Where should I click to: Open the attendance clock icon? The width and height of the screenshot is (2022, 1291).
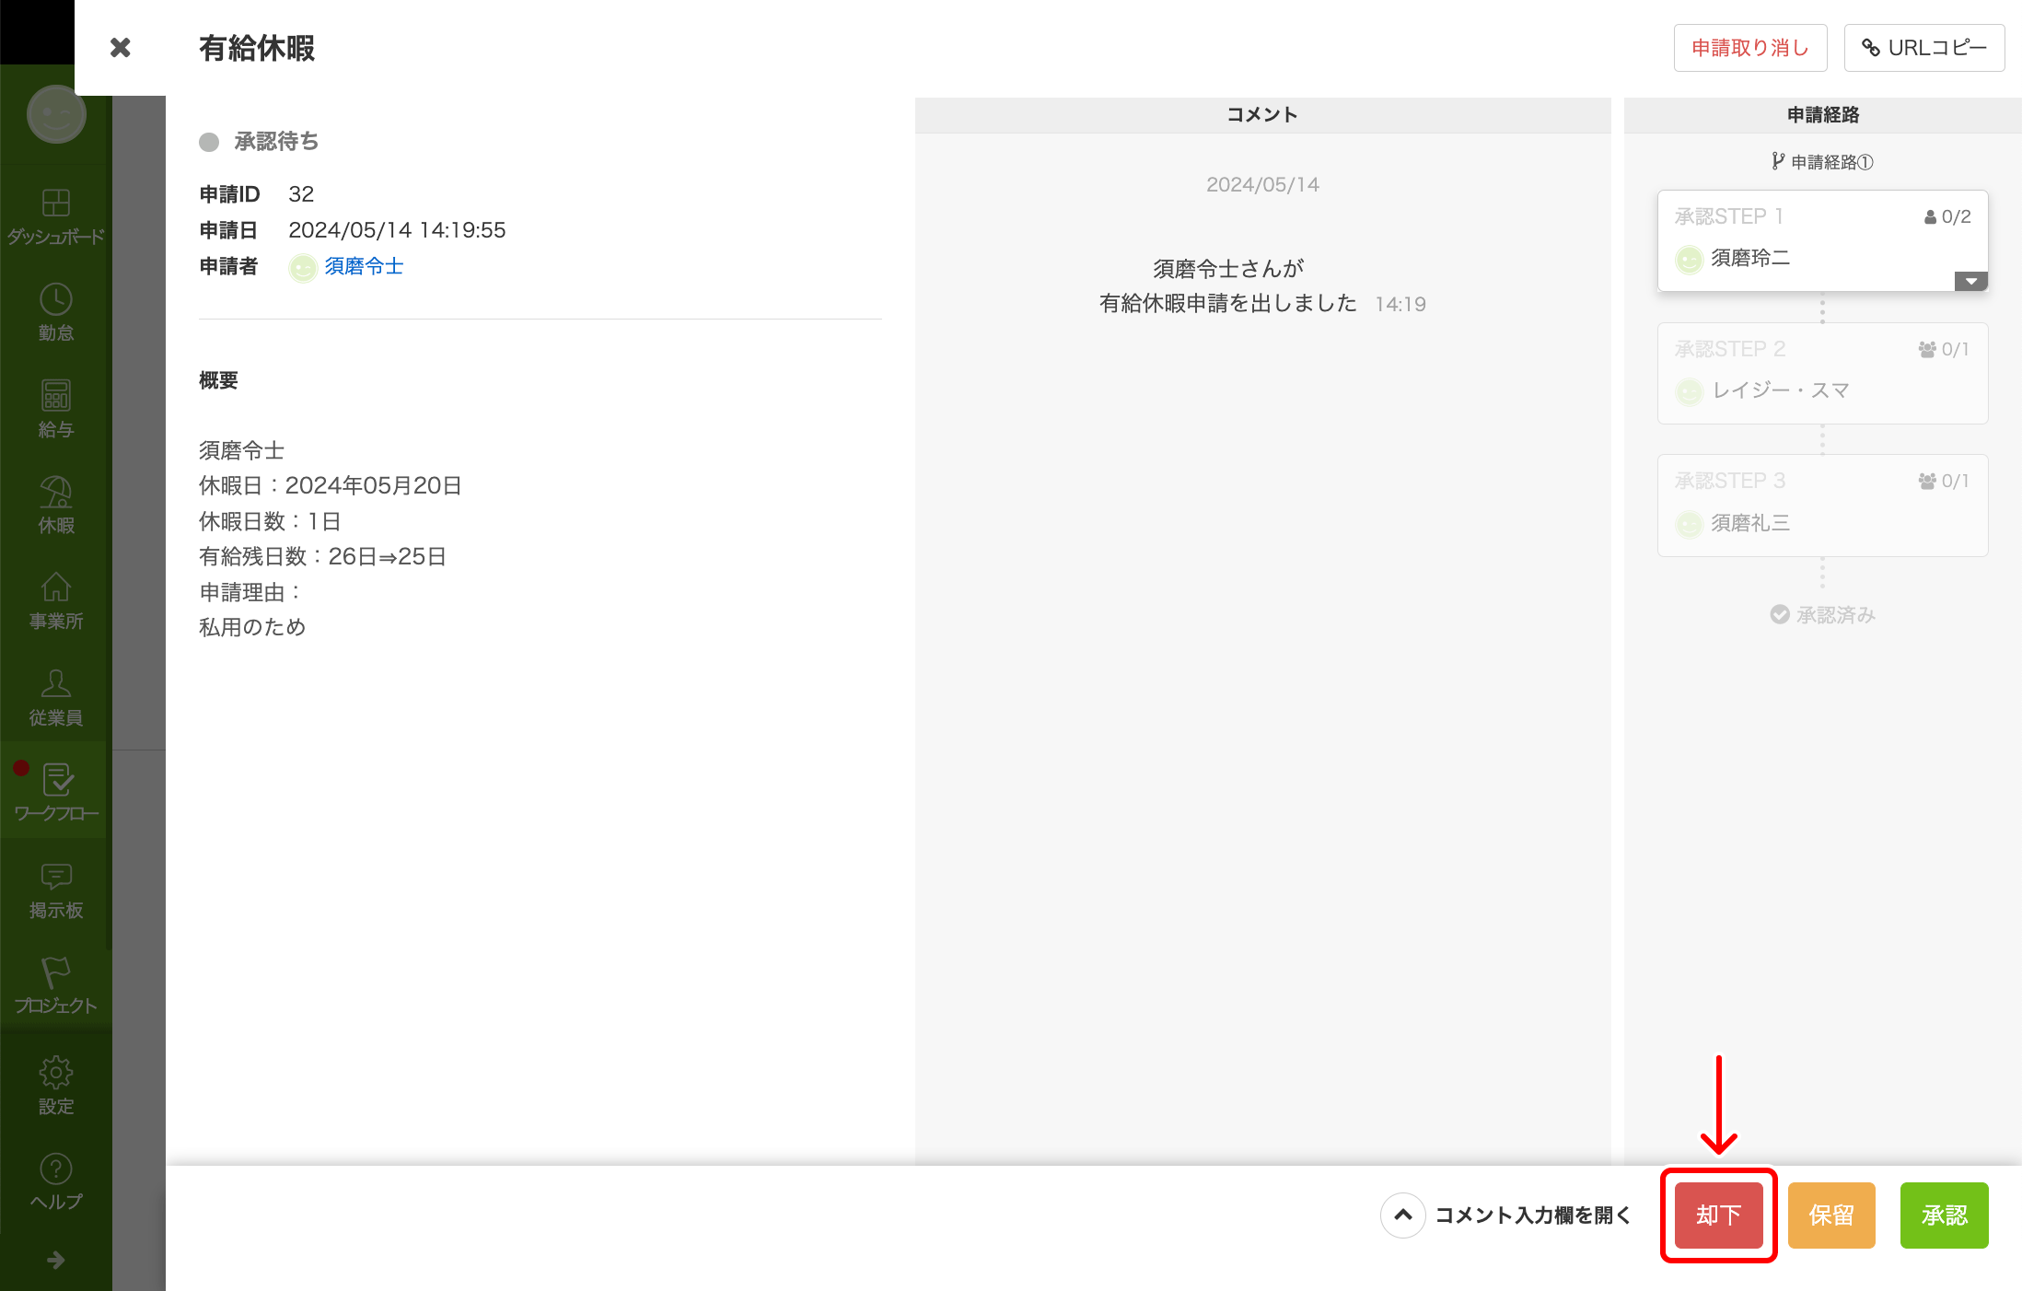pyautogui.click(x=55, y=300)
